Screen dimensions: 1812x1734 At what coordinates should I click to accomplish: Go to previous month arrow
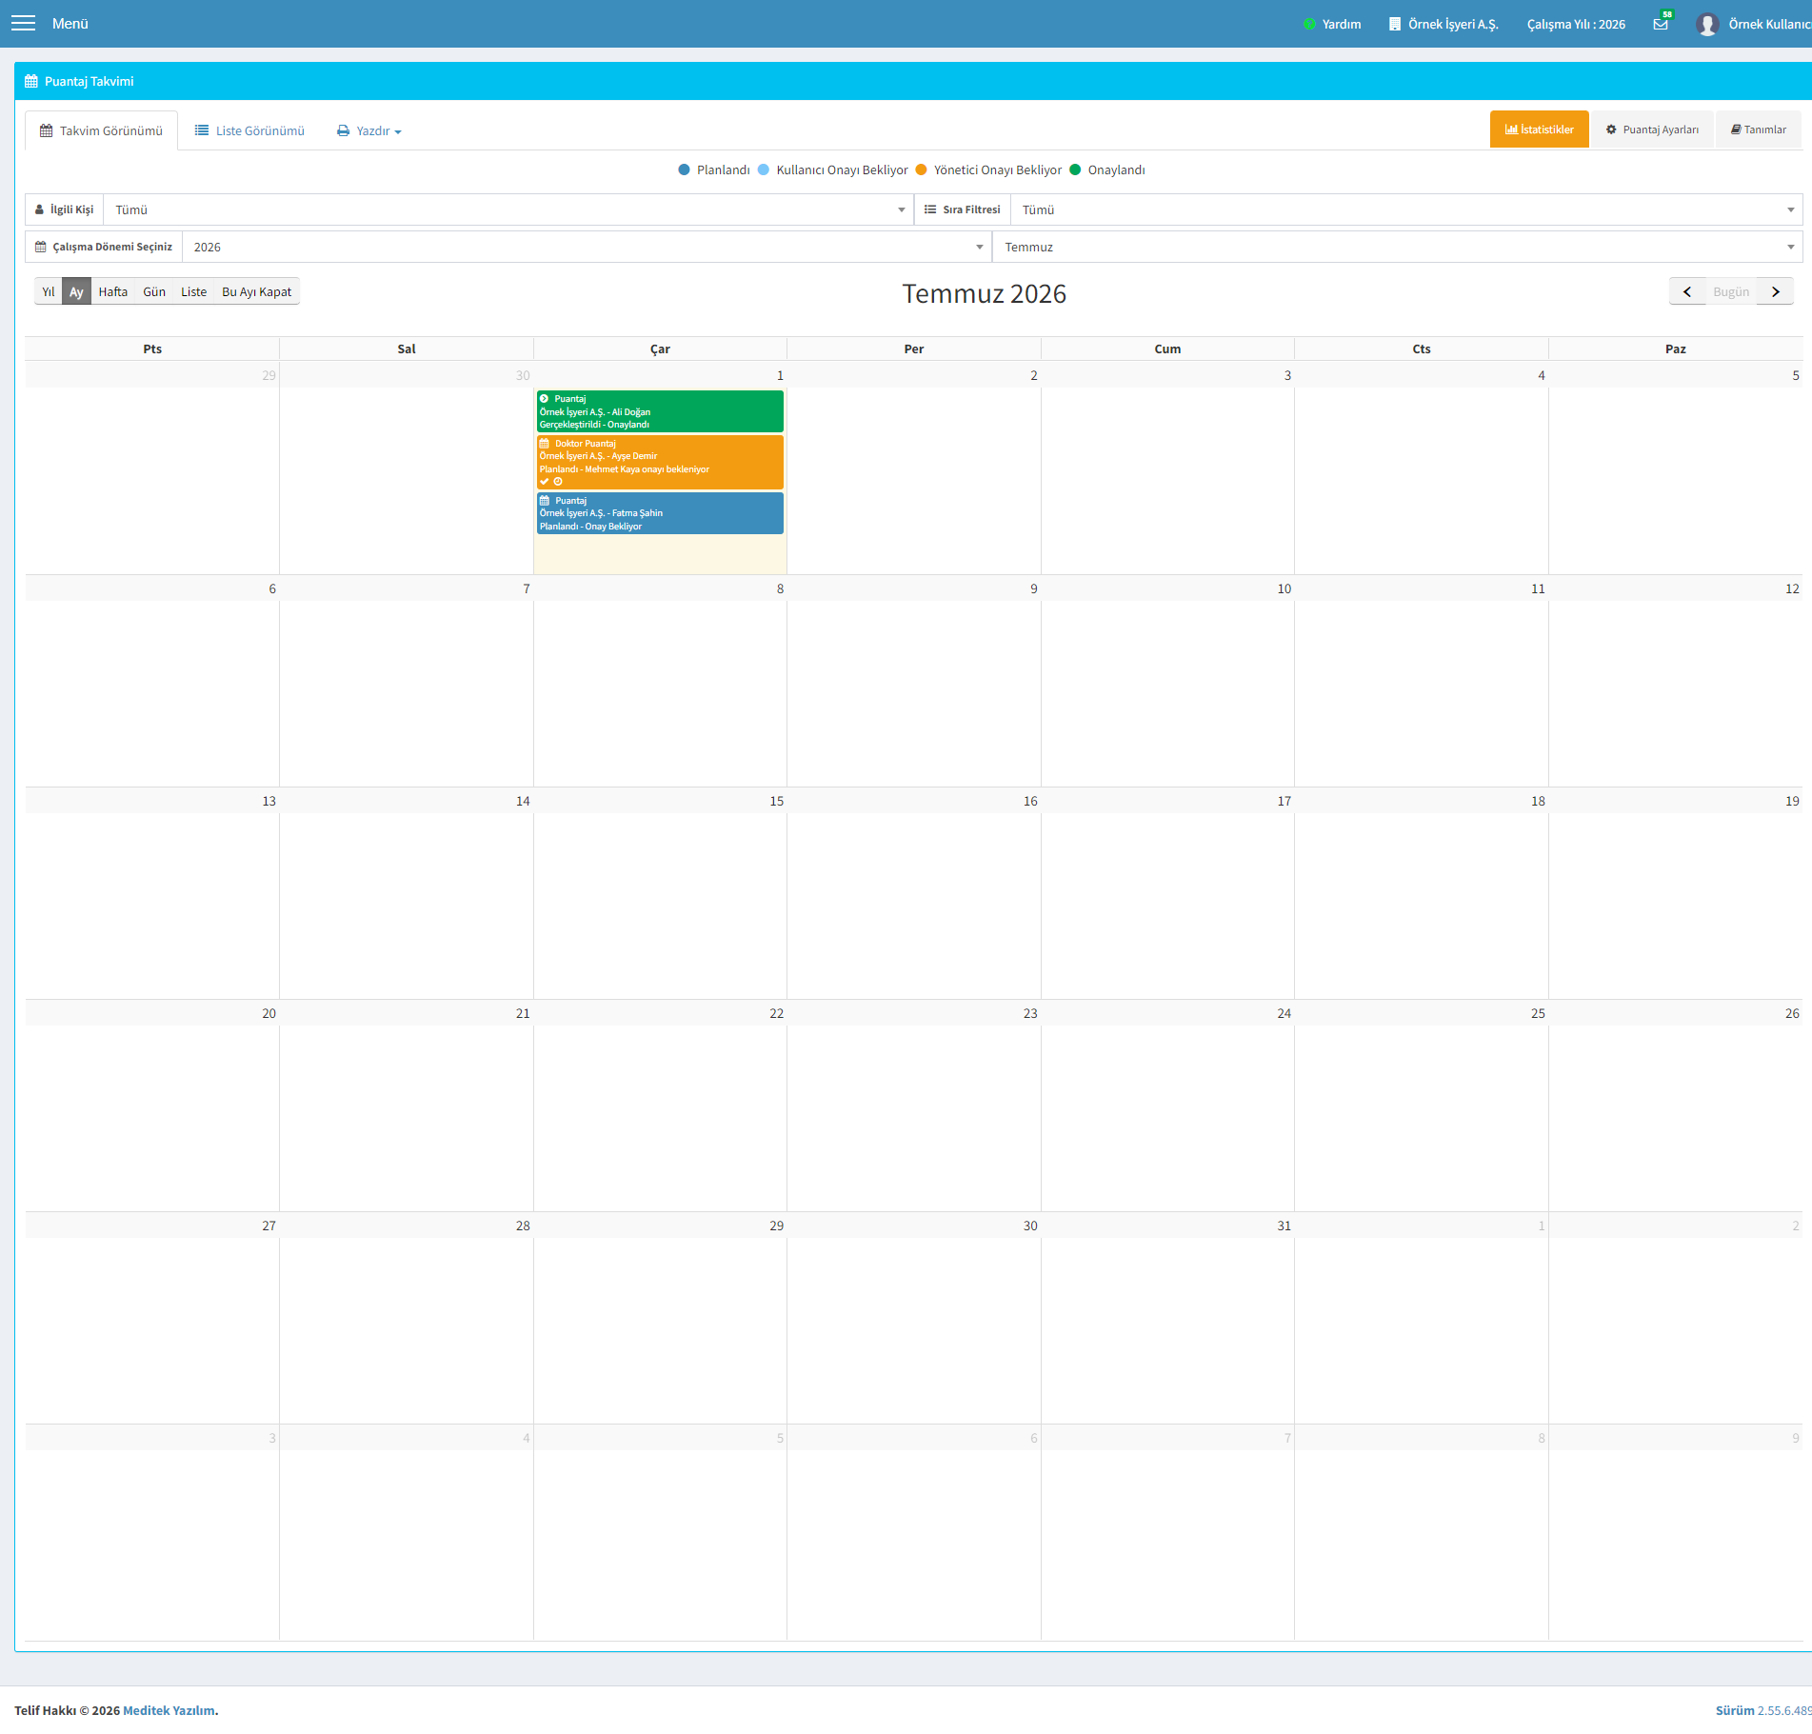1687,291
